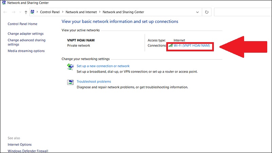Expand chevron after Control Panel breadcrumb
Screen dimensions: 272x153
63,12
